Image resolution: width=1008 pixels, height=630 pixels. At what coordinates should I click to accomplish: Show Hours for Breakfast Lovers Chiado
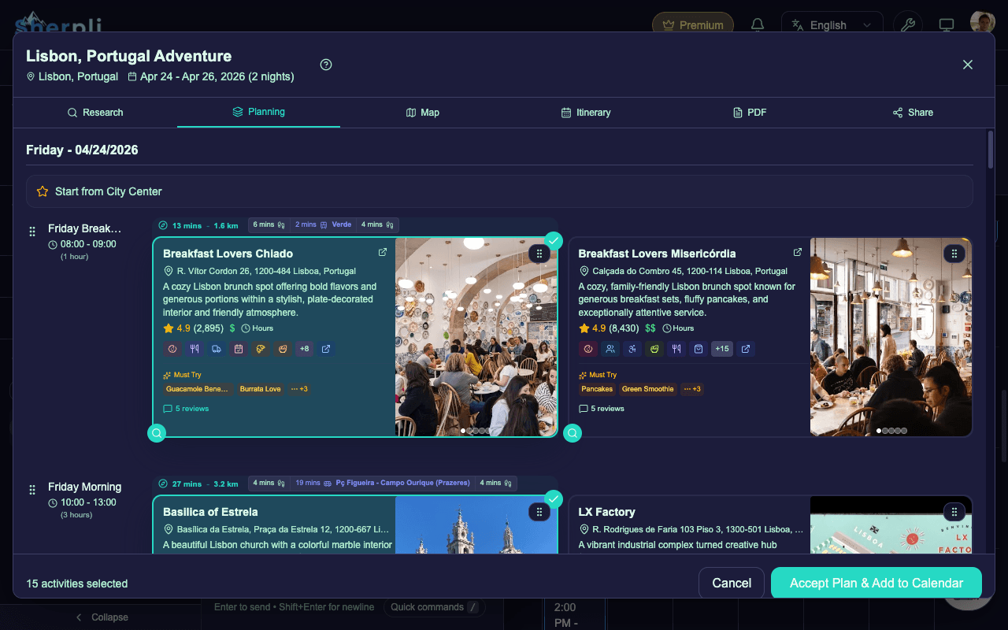pyautogui.click(x=258, y=328)
